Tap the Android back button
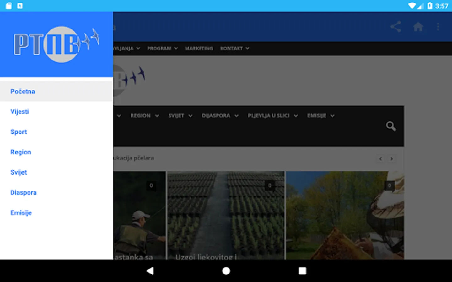Screen dimensions: 452x282 150,271
